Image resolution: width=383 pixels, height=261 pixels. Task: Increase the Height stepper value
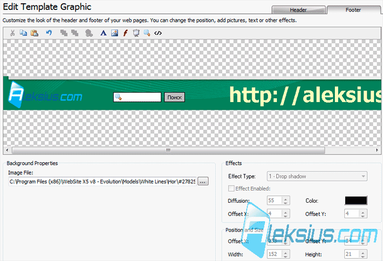coord(363,252)
